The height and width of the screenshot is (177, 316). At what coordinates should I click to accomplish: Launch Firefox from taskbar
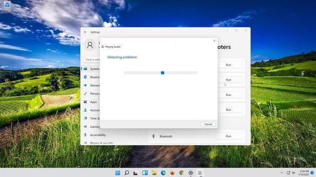[172, 173]
